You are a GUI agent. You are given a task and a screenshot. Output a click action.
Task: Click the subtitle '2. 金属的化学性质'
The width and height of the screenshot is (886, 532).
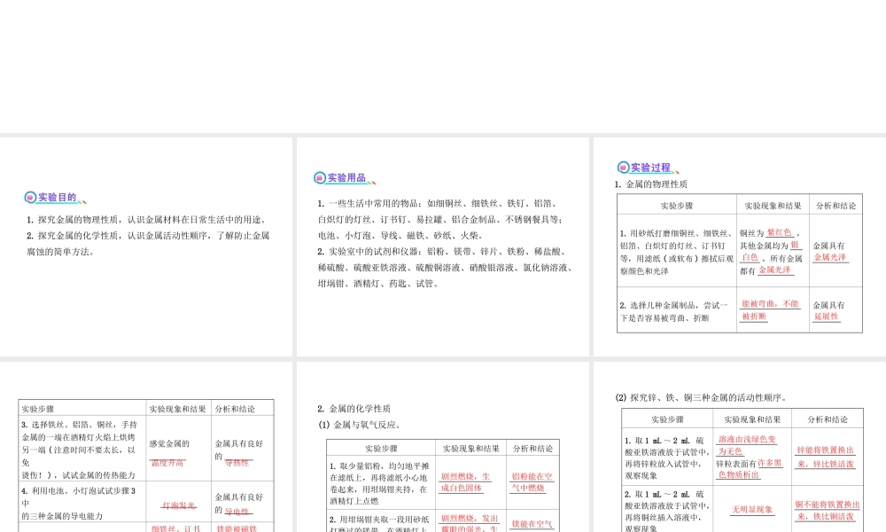(x=354, y=409)
